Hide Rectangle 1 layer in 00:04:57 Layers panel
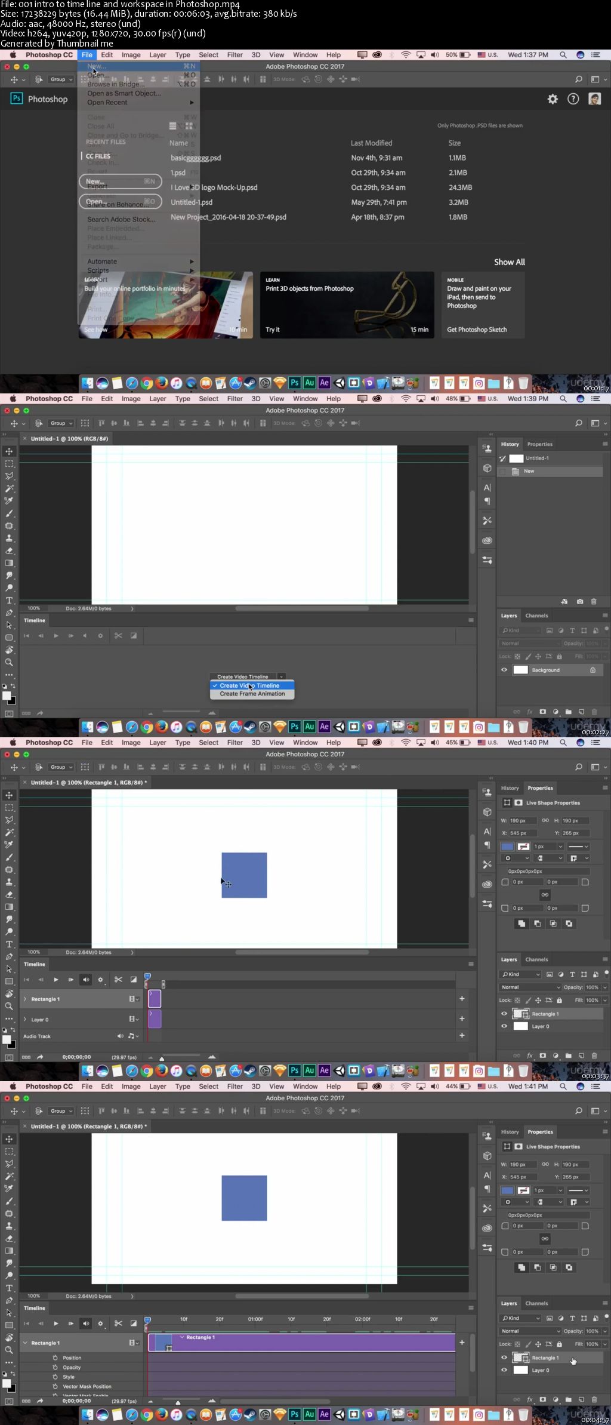The width and height of the screenshot is (611, 1425). pyautogui.click(x=504, y=1358)
